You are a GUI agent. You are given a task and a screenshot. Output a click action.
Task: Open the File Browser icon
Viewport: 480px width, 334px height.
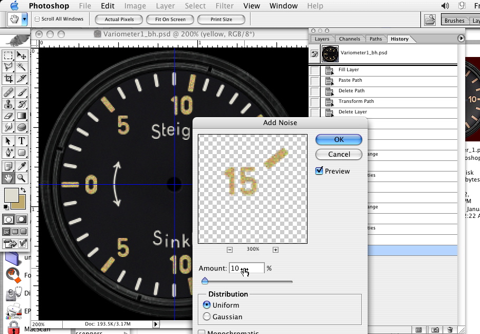[x=431, y=20]
